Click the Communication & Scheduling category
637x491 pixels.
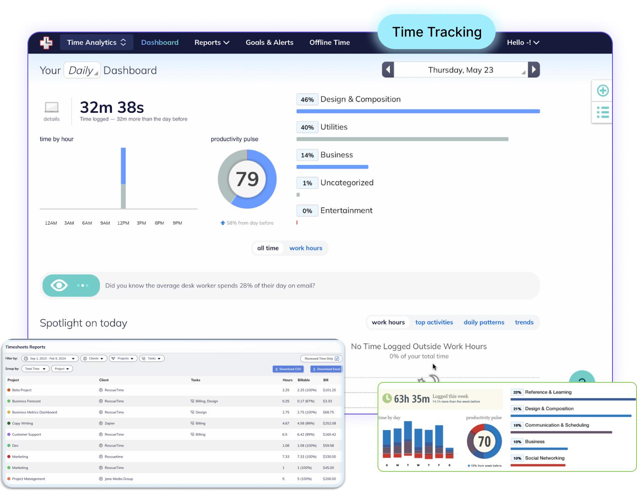click(557, 425)
